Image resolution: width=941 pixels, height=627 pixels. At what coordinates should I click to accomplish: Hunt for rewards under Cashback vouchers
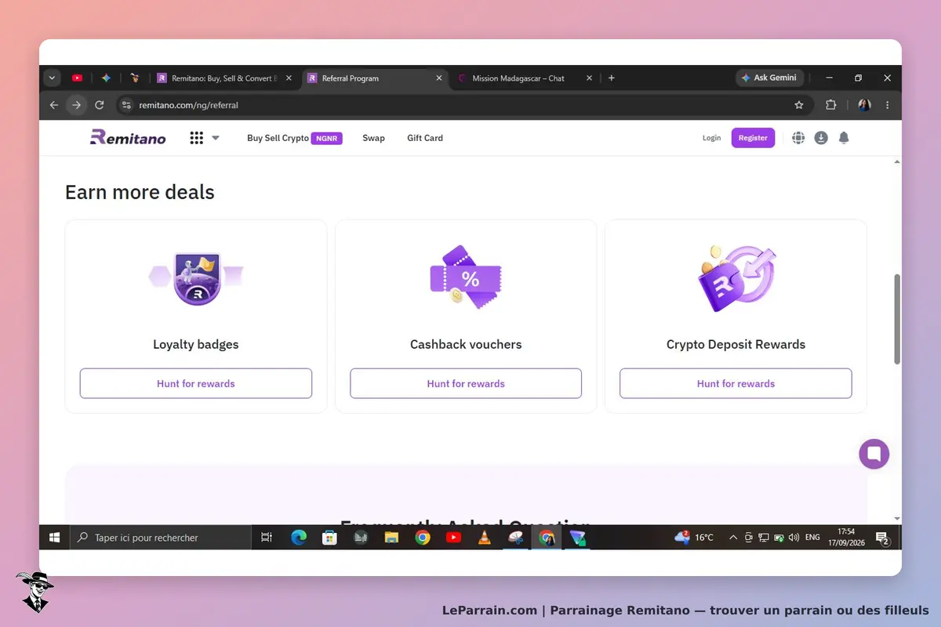tap(466, 383)
